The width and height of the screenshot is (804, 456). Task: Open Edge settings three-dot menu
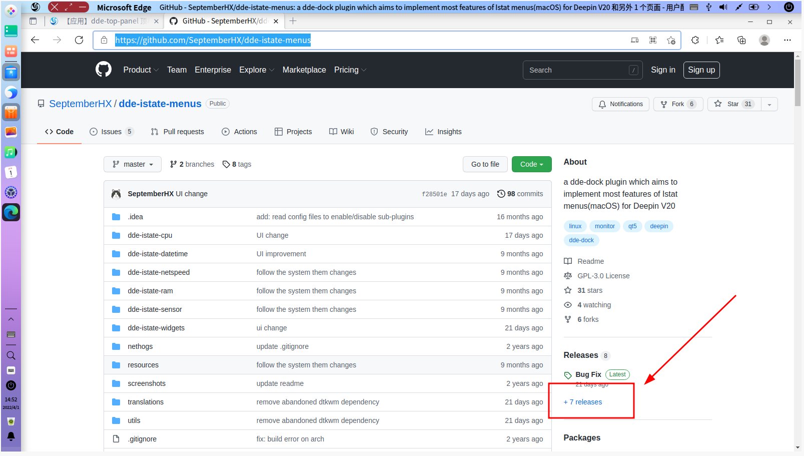click(x=787, y=40)
